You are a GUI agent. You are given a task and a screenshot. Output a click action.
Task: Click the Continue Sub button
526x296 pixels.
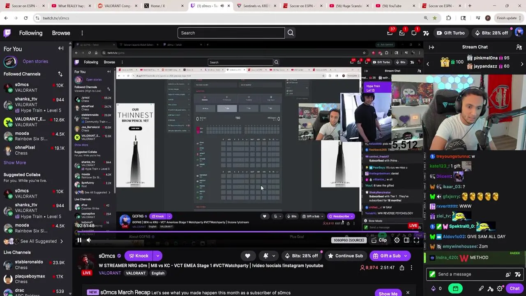pos(345,256)
